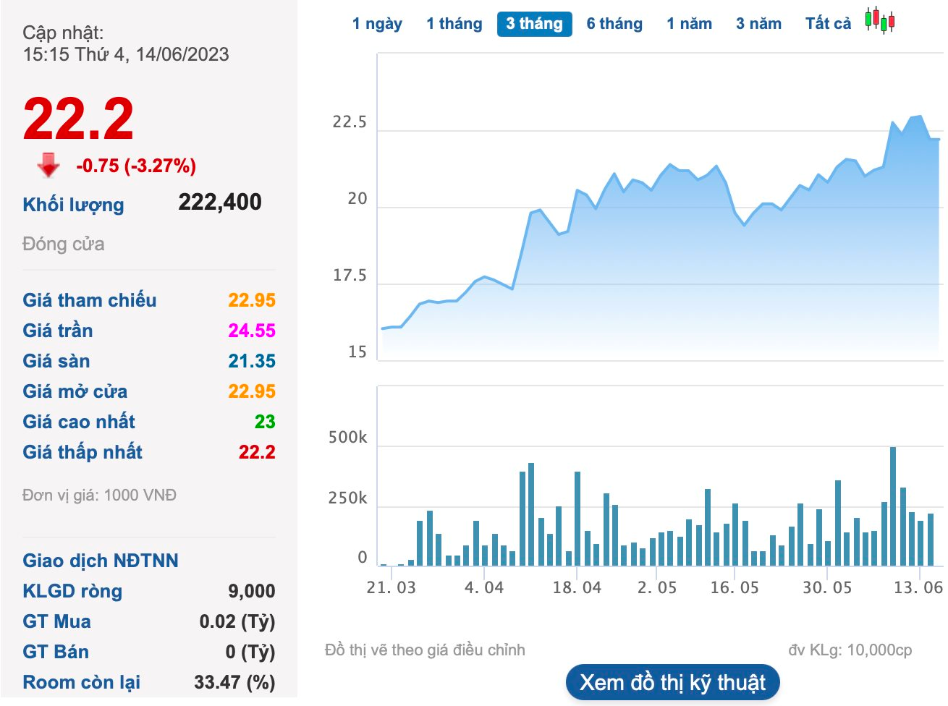The width and height of the screenshot is (948, 706).
Task: Click the '21.03' date label on x-axis
Action: click(392, 587)
